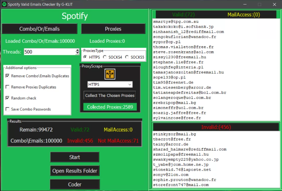Image resolution: width=282 pixels, height=191 pixels.
Task: Click the Coder button
Action: 75,184
